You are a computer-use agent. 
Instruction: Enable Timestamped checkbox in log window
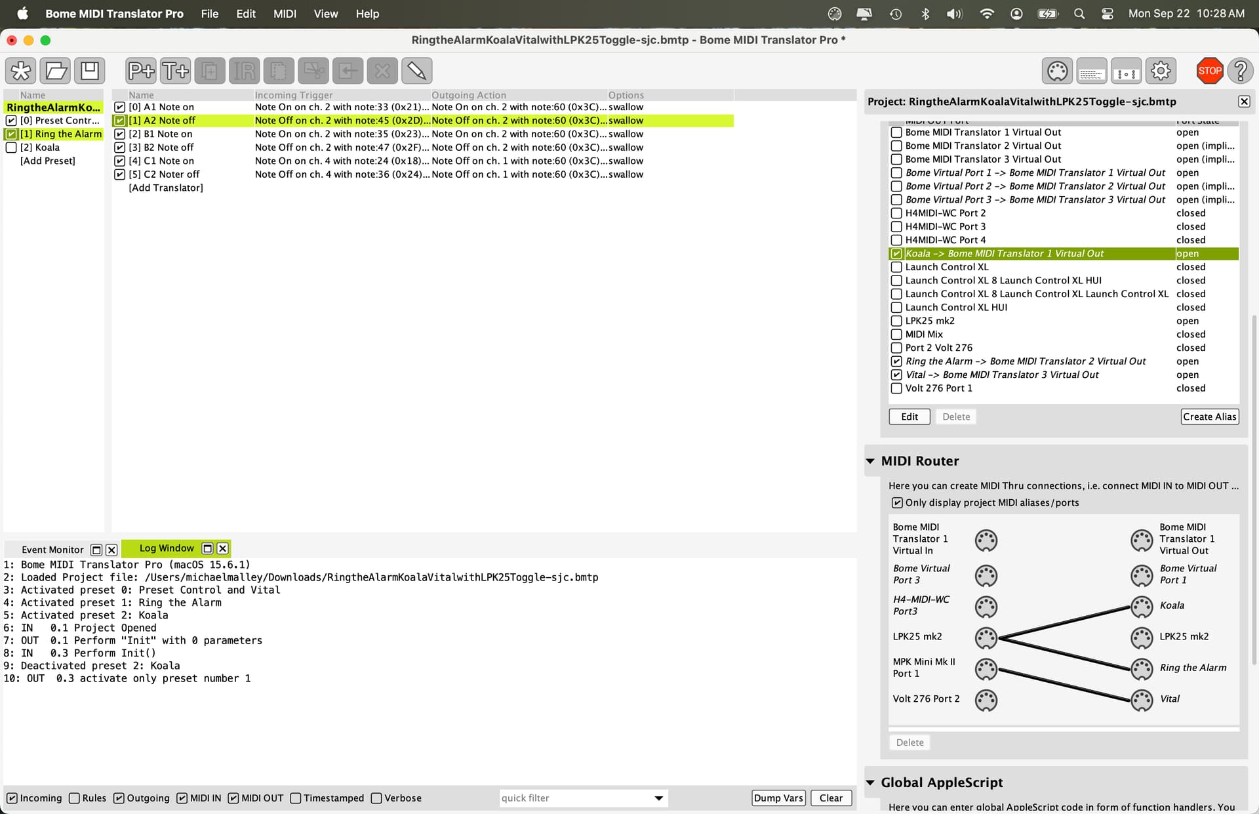point(296,798)
